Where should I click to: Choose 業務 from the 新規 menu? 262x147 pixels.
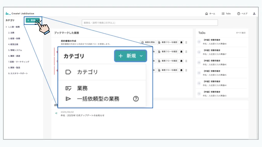(x=82, y=88)
